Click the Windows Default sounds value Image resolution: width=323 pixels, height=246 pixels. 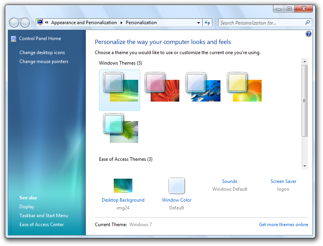point(230,189)
